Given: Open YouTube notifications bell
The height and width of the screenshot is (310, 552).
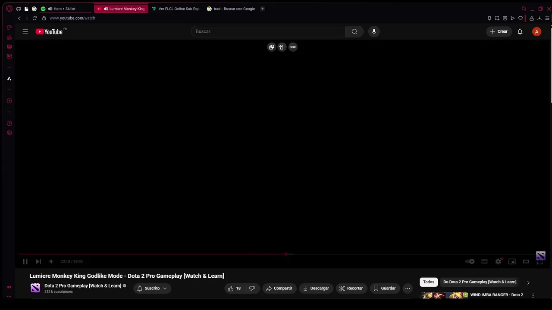Looking at the screenshot, I should 520,31.
